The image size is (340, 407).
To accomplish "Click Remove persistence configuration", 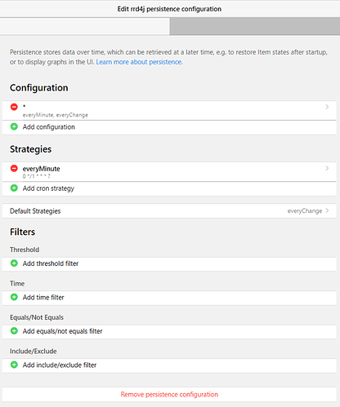I will (x=169, y=395).
